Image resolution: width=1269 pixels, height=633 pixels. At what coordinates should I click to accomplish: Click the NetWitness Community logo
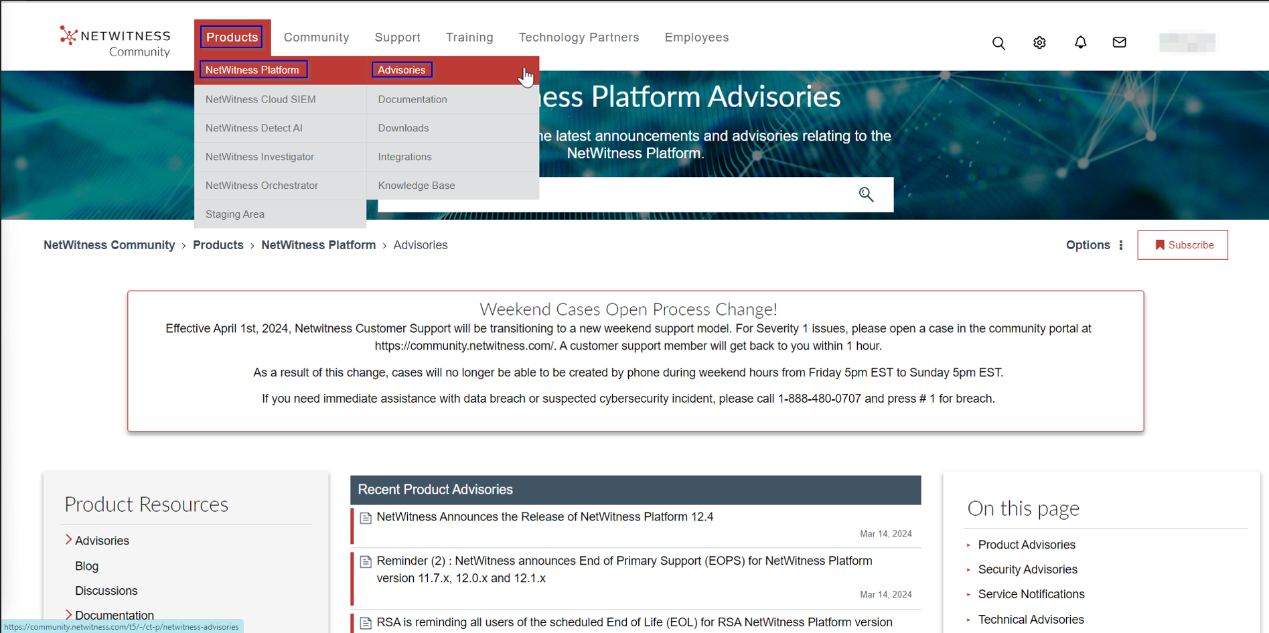[x=115, y=42]
